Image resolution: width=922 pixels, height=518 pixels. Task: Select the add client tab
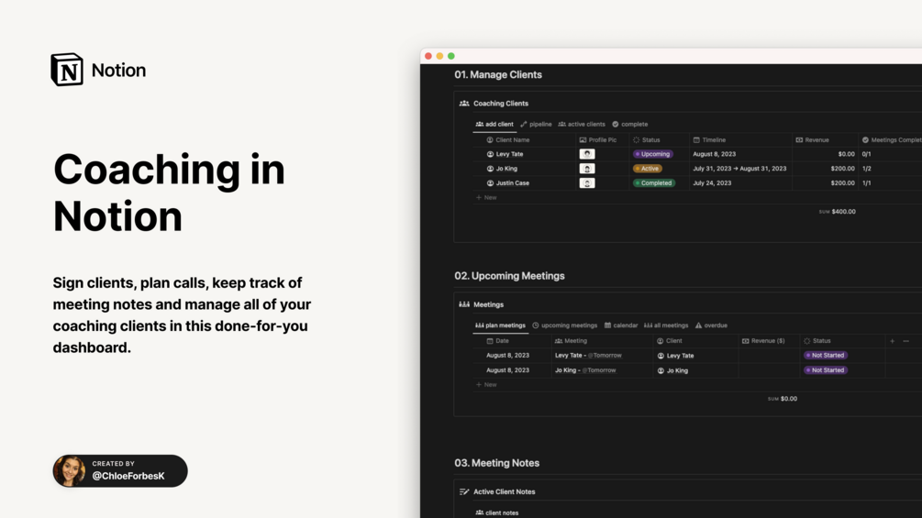[x=494, y=124]
